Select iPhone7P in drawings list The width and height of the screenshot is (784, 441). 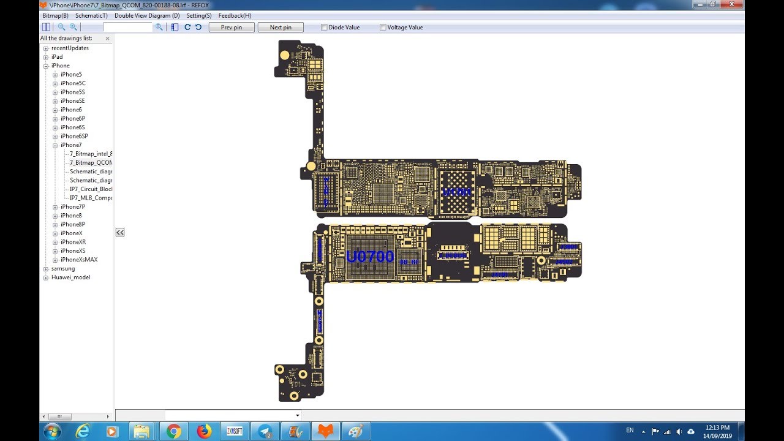(x=72, y=207)
